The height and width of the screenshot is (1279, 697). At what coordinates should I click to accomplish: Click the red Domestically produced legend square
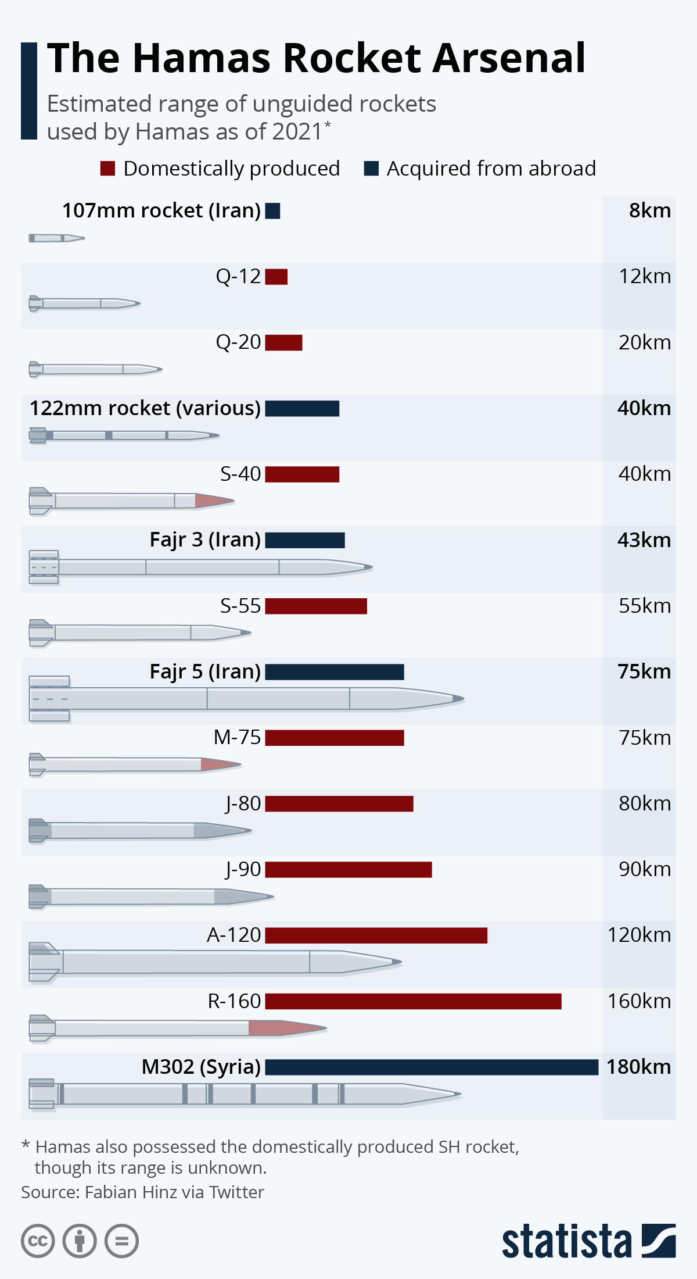107,169
